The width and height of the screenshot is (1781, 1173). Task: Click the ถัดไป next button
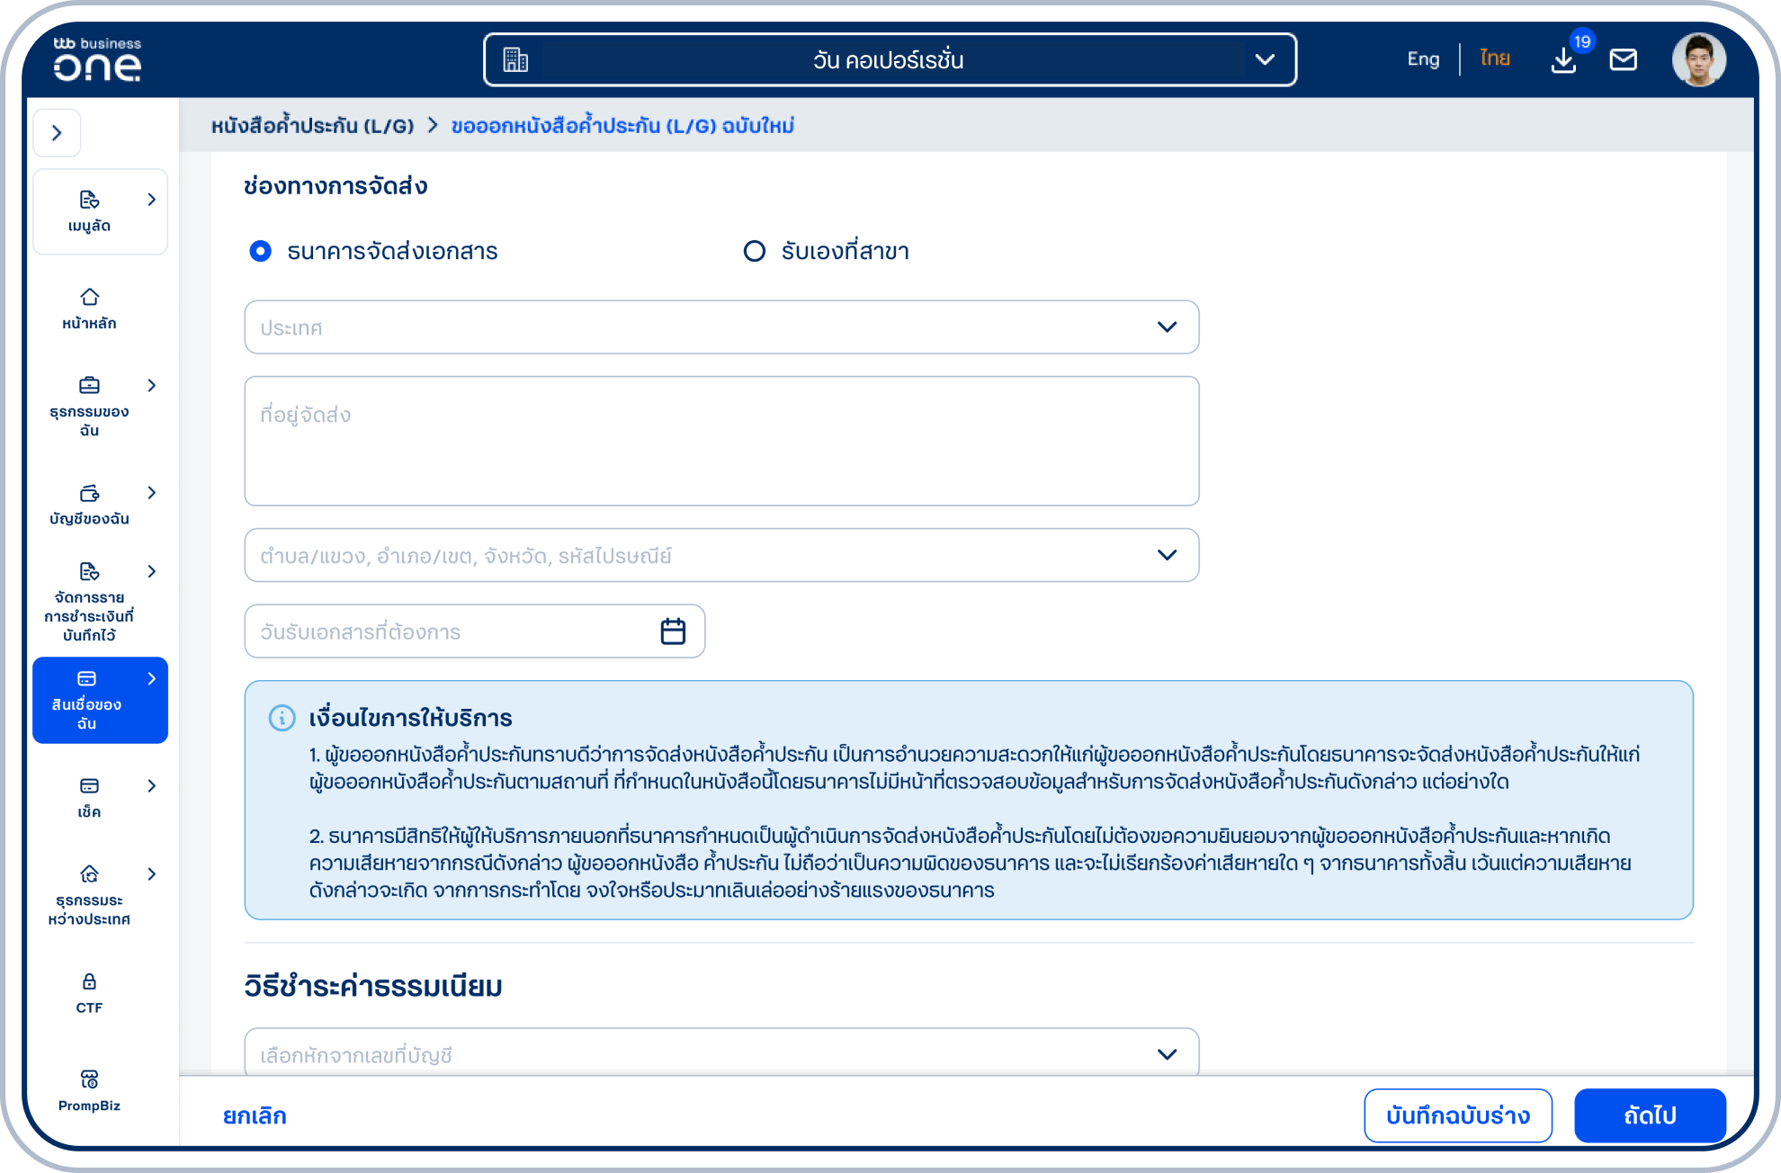tap(1650, 1115)
